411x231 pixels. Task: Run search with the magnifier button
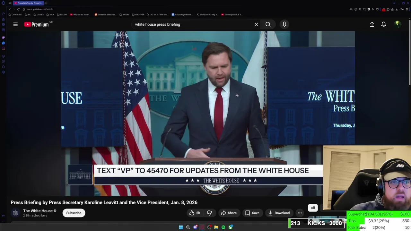268,24
